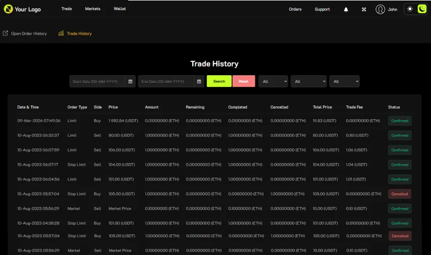431x255 pixels.
Task: Select the 1.04 (USDT) trade fee cell
Action: tap(356, 165)
